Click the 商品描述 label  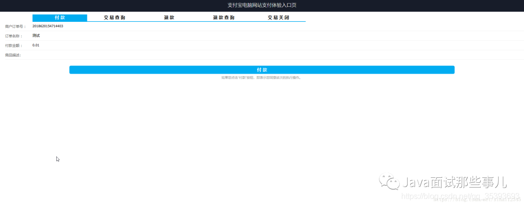coord(14,55)
